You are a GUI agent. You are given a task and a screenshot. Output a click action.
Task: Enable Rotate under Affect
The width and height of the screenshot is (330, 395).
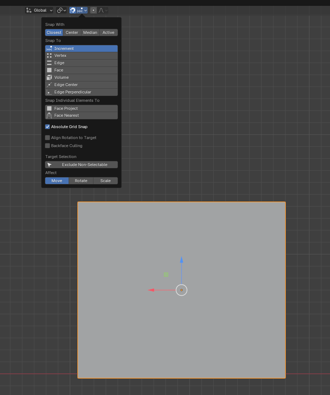tap(81, 181)
